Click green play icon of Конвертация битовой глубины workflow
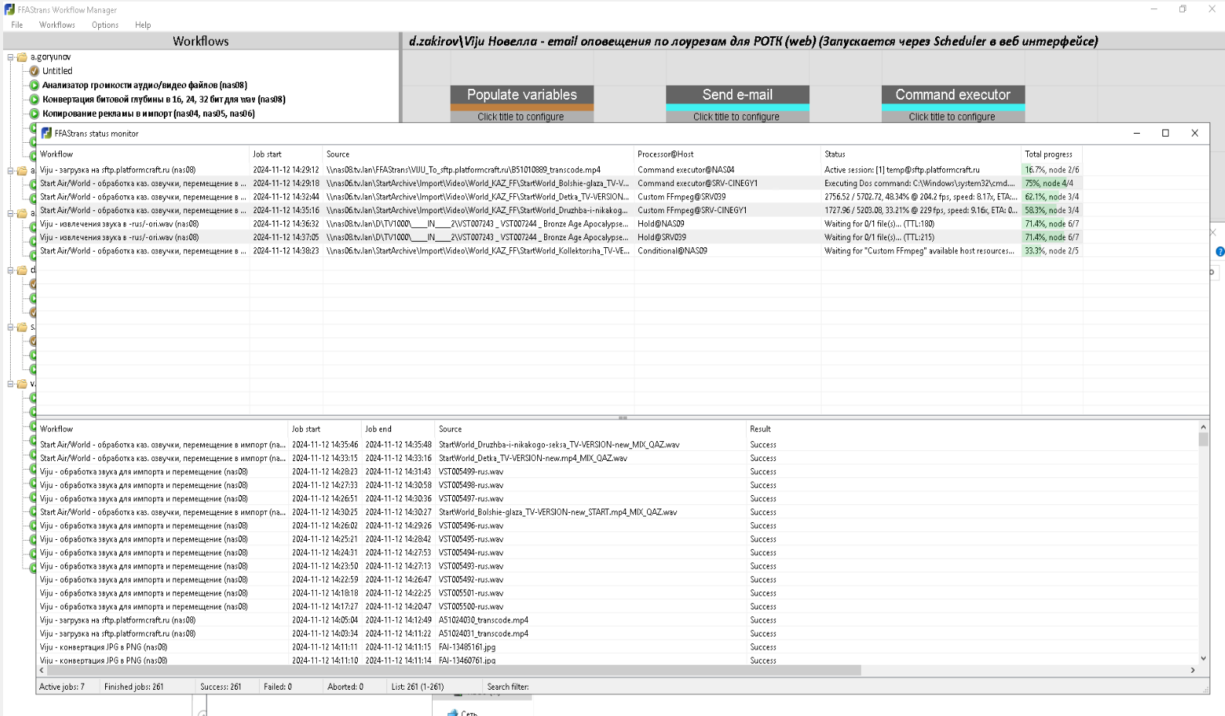This screenshot has width=1225, height=716. (x=34, y=99)
